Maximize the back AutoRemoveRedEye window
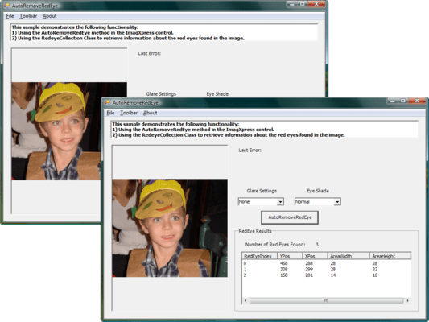429x322 pixels. (303, 4)
